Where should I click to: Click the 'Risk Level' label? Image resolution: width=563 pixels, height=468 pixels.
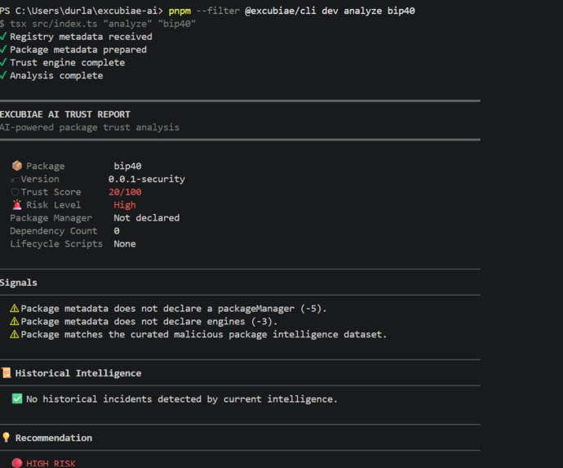click(54, 205)
